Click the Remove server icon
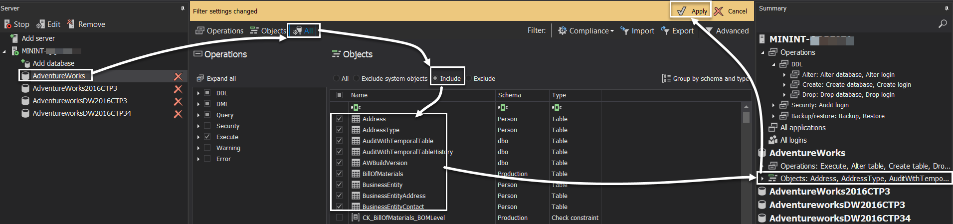 coord(71,24)
